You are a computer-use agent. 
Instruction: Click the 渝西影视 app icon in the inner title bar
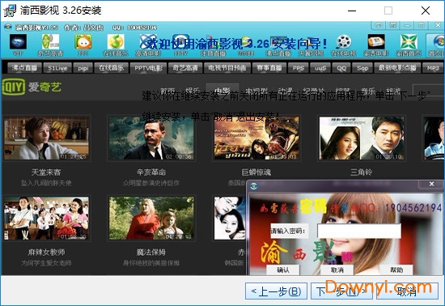7,27
